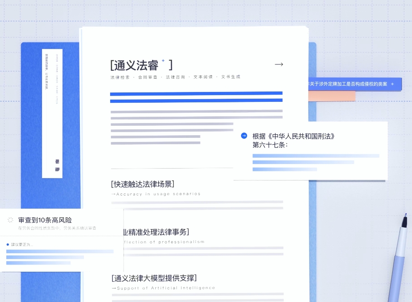Click the text 在劳务合同性质条款中
Image resolution: width=412 pixels, height=302 pixels.
pos(39,228)
